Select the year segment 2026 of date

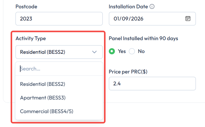coord(137,19)
